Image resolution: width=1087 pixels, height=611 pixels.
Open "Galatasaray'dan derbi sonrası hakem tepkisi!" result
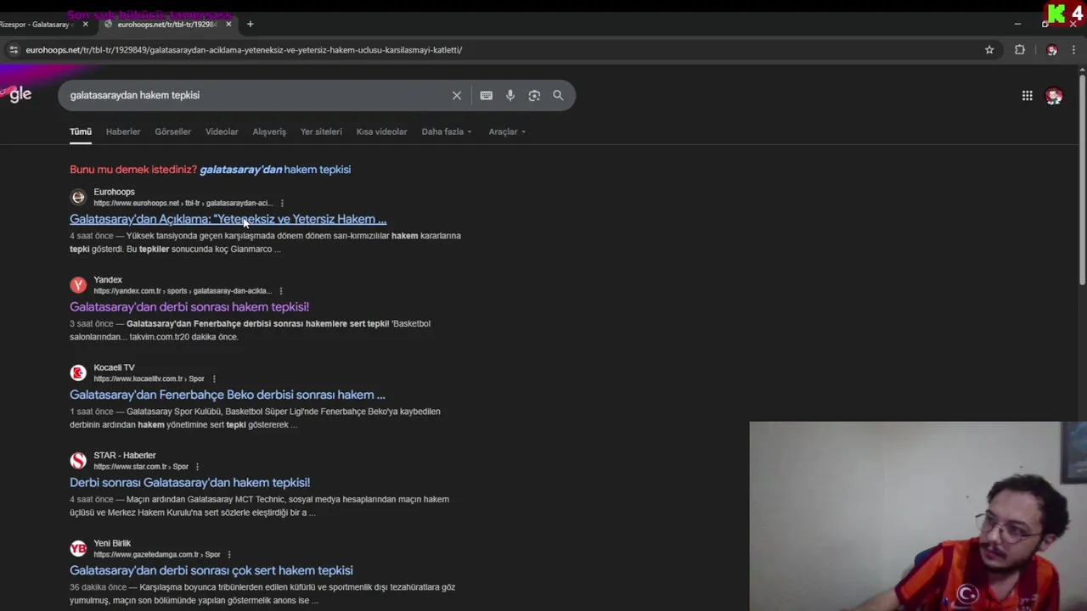click(x=189, y=307)
